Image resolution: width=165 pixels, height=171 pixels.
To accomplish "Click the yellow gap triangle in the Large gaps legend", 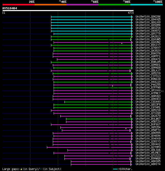I will point(21,169).
